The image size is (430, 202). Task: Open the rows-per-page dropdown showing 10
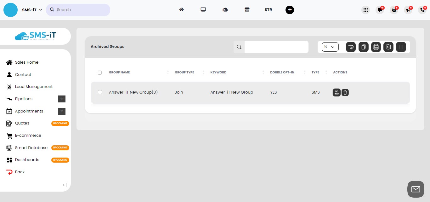pyautogui.click(x=330, y=47)
